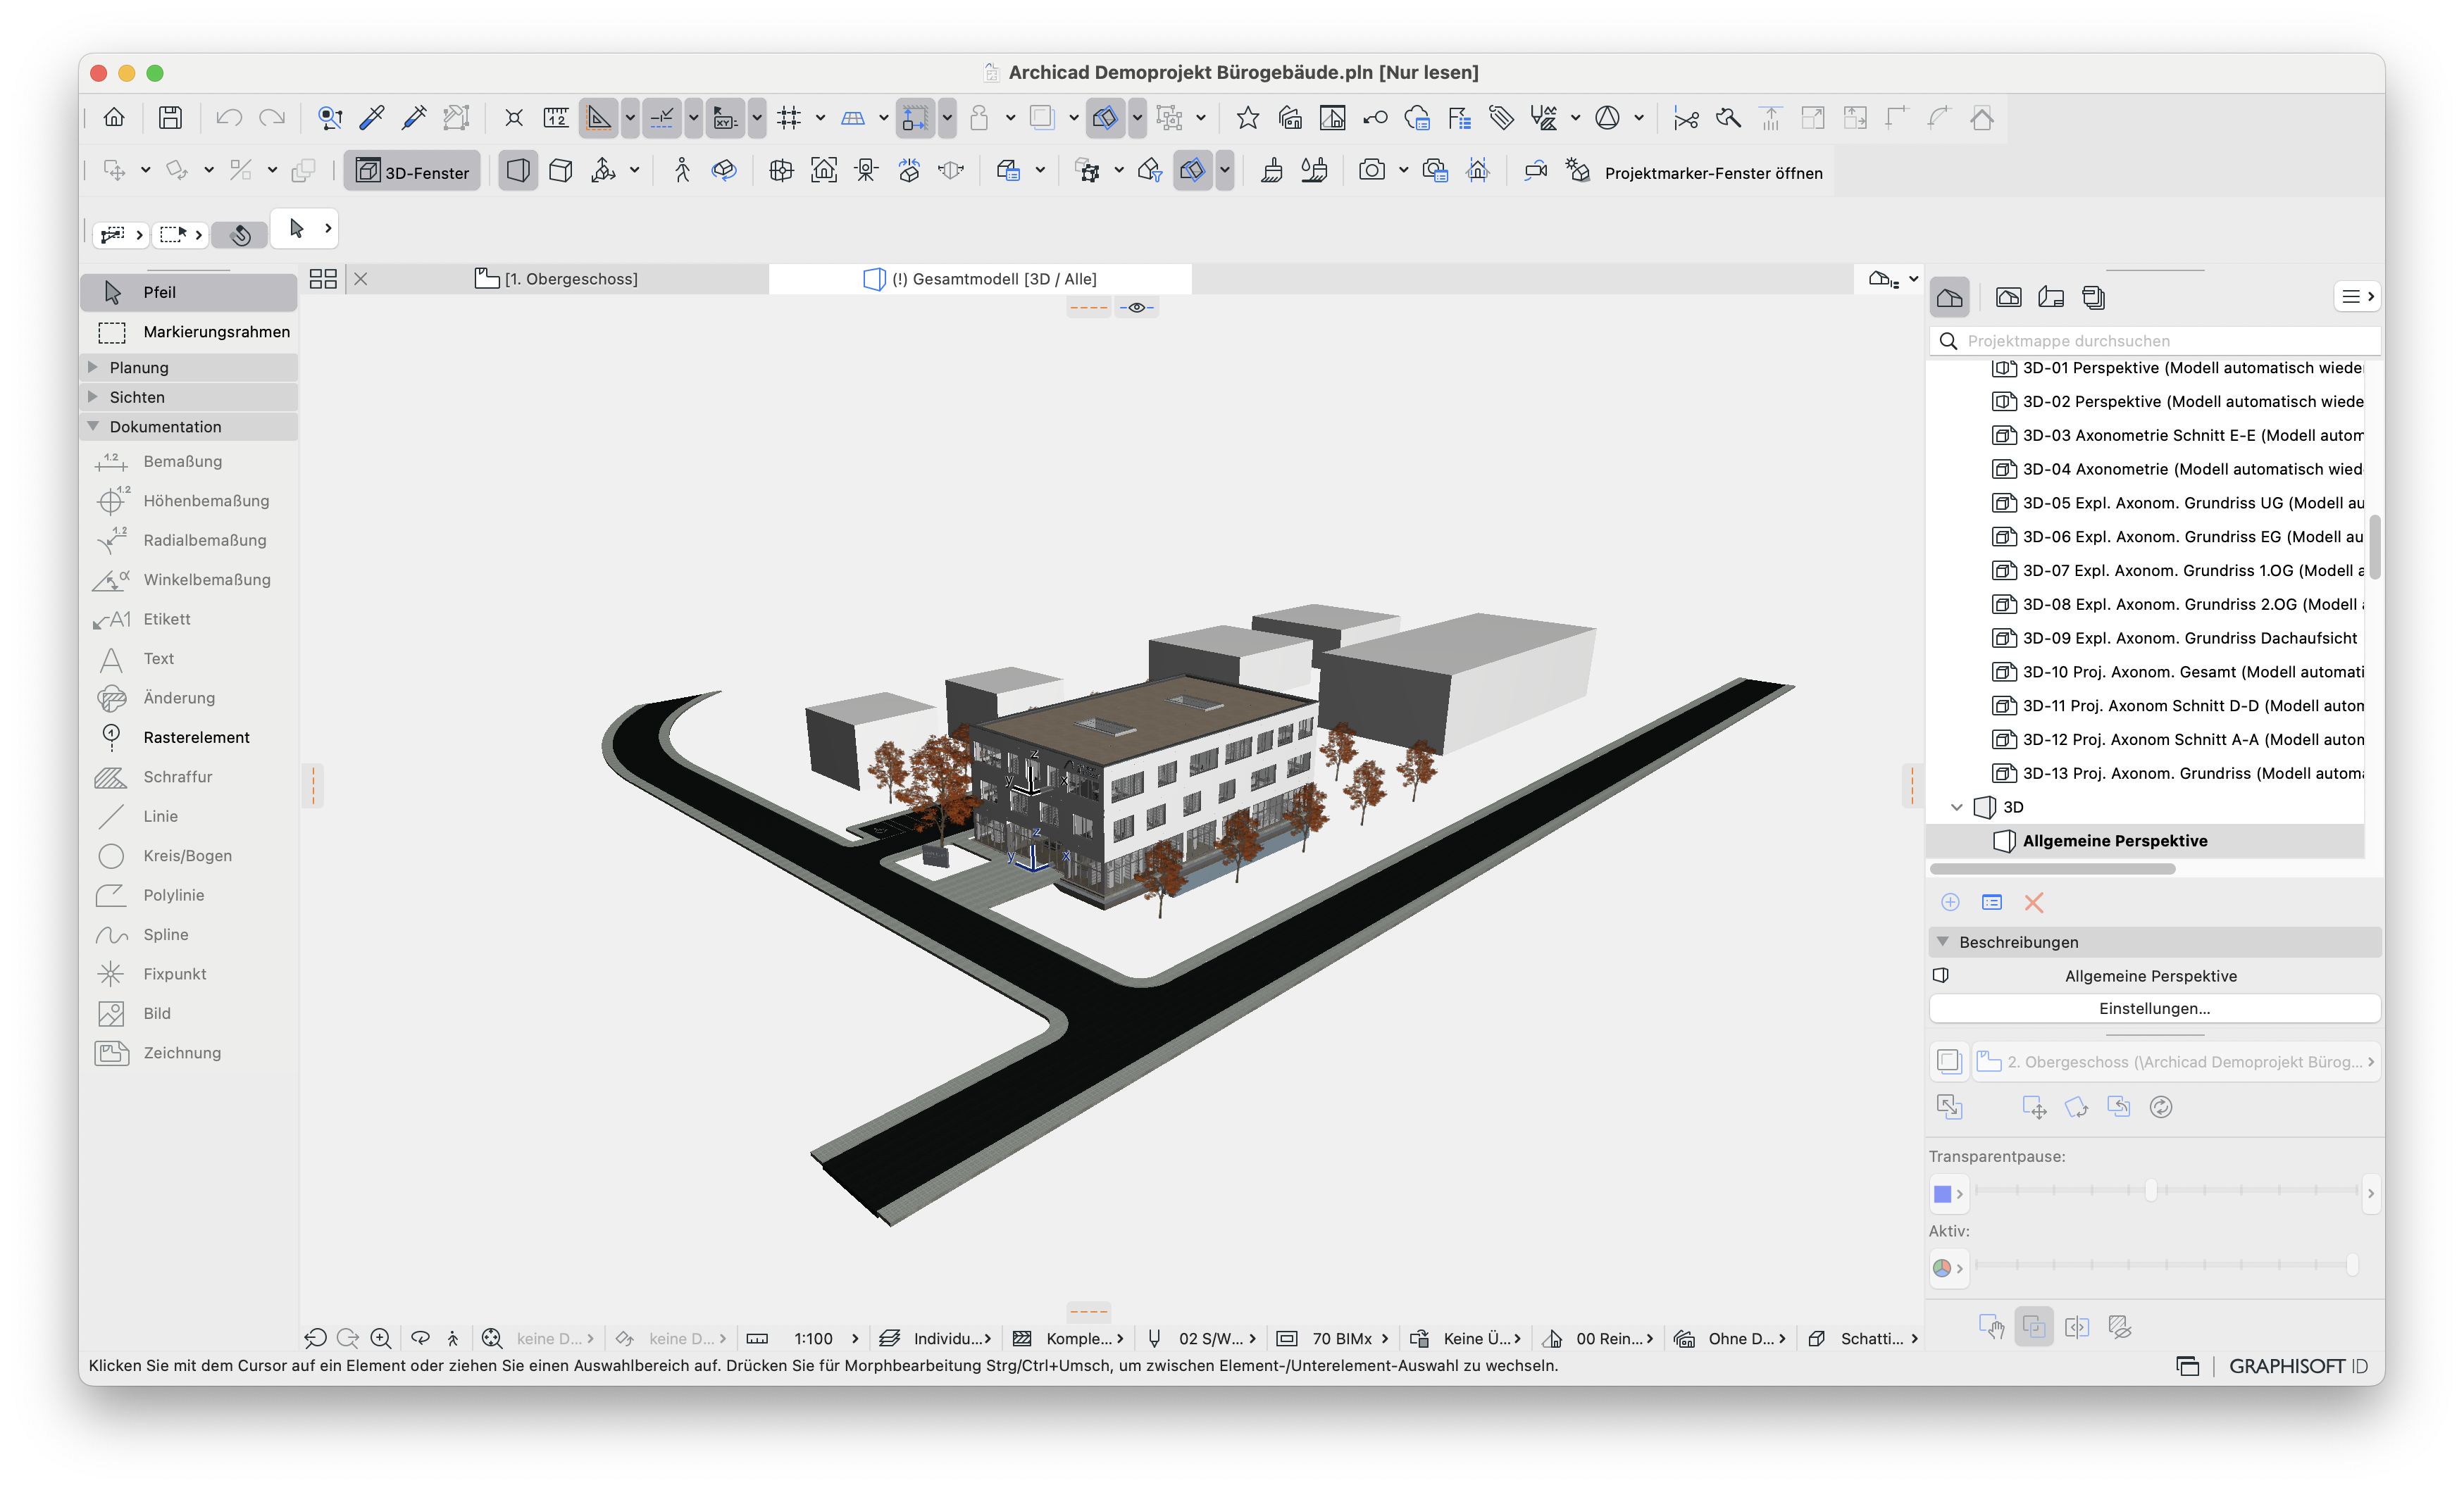The width and height of the screenshot is (2464, 1490).
Task: Collapse the 3D folder in navigator
Action: [x=1957, y=806]
